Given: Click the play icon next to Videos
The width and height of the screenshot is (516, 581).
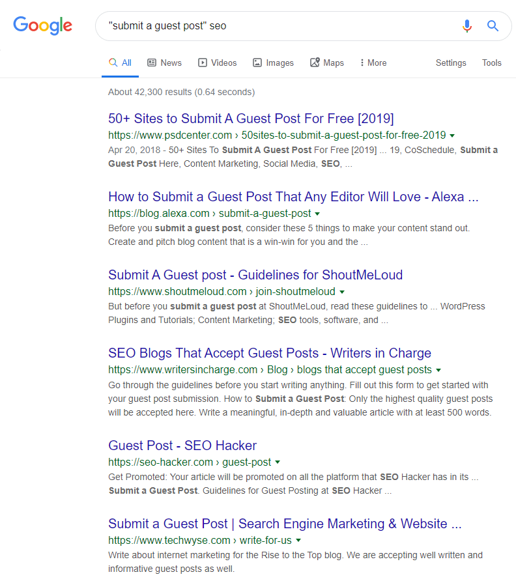Looking at the screenshot, I should click(202, 62).
